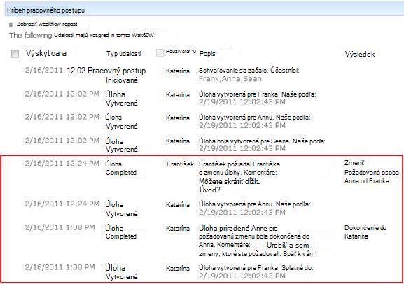Click the Používateľ ID column header
Viewport: 404px width, 284px height.
click(x=181, y=52)
